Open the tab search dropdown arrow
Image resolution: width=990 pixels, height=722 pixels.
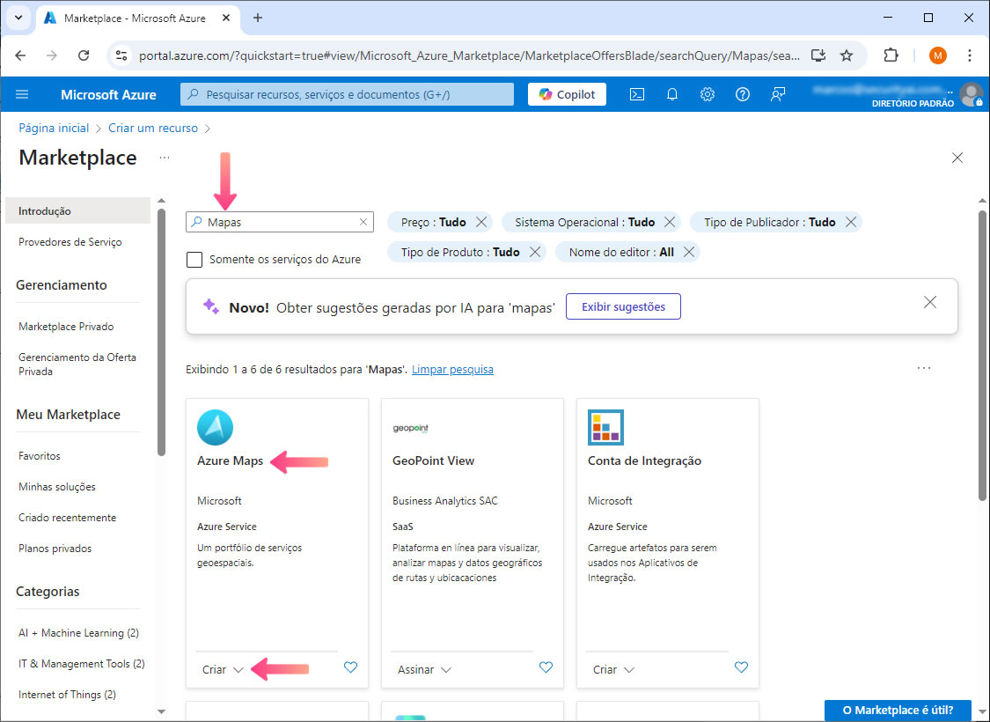pyautogui.click(x=18, y=18)
